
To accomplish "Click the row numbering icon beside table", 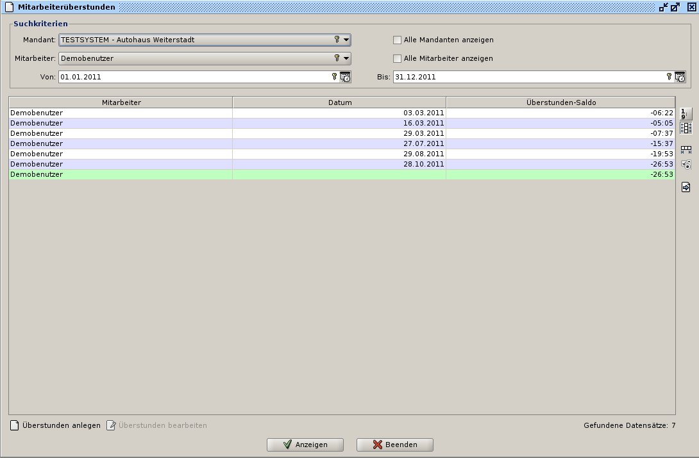I will coord(686,113).
